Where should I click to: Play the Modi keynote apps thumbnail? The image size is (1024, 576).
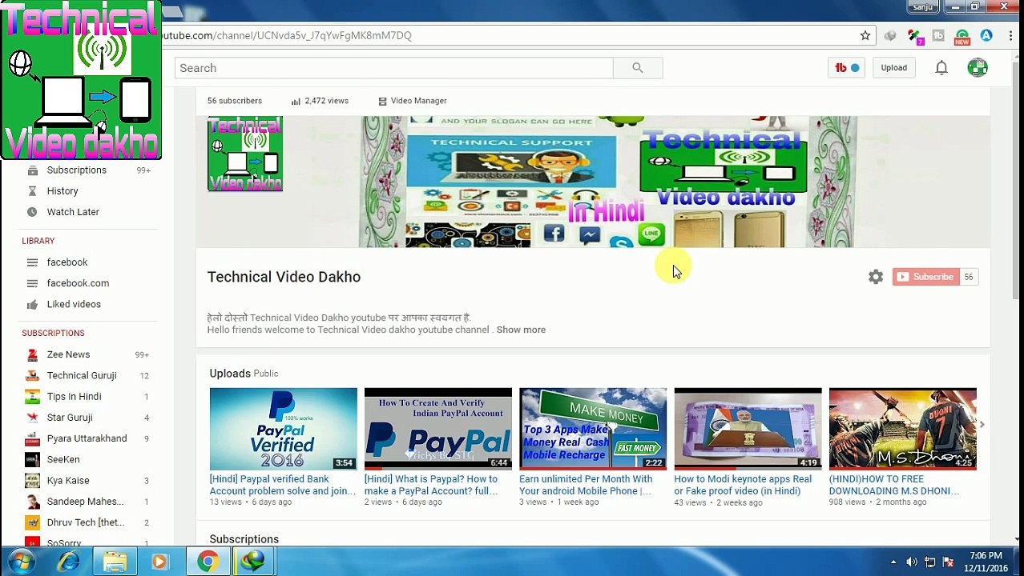(x=748, y=429)
